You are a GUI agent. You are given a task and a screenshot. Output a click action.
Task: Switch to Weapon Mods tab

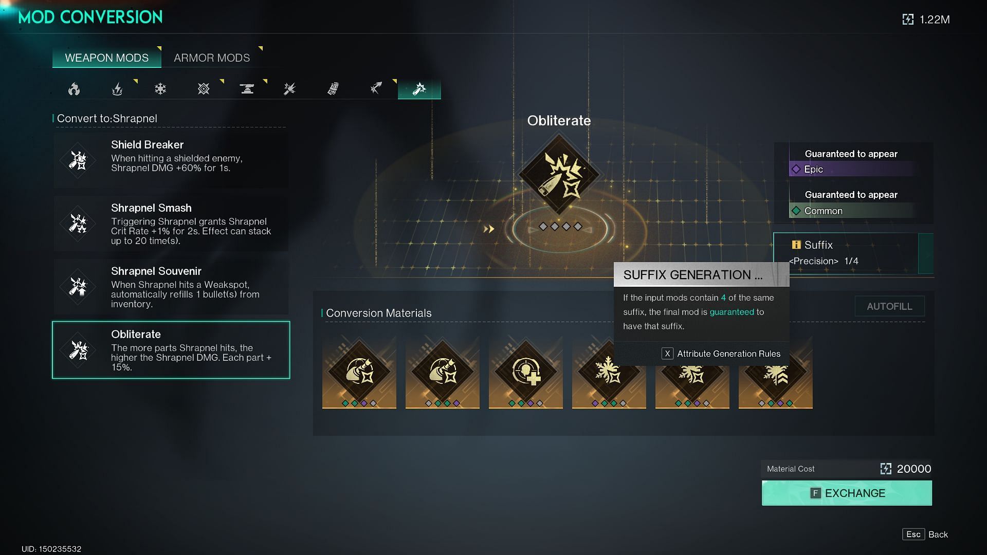click(106, 58)
